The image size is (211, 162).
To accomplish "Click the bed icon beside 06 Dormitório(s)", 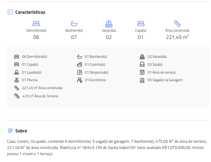I will click(x=16, y=56).
